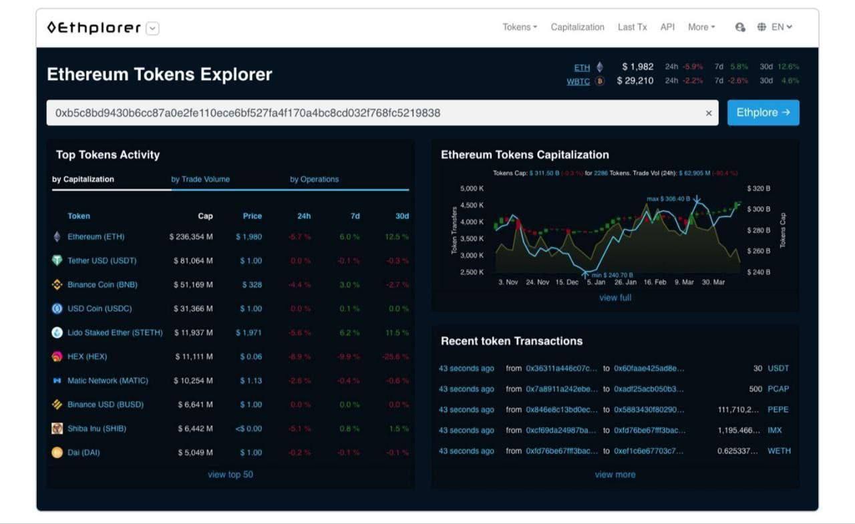Image resolution: width=855 pixels, height=524 pixels.
Task: Open Matic Network (MATIC) link
Action: (108, 380)
